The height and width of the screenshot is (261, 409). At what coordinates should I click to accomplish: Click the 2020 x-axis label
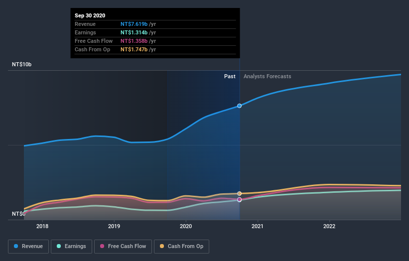[x=186, y=226]
